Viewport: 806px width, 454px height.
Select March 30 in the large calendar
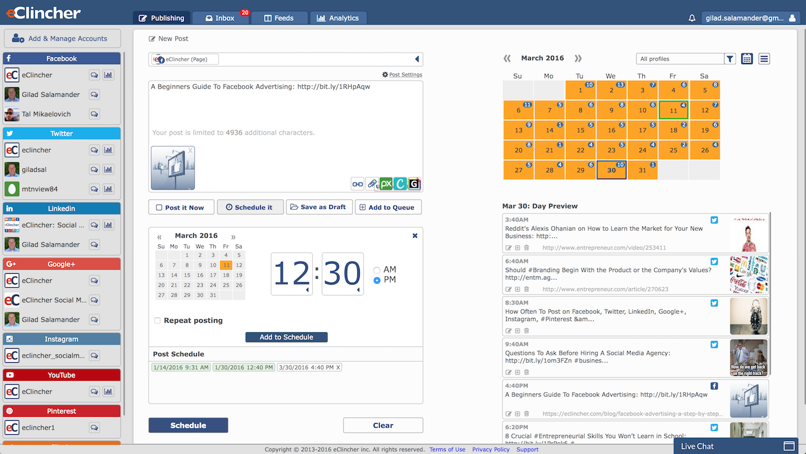611,170
